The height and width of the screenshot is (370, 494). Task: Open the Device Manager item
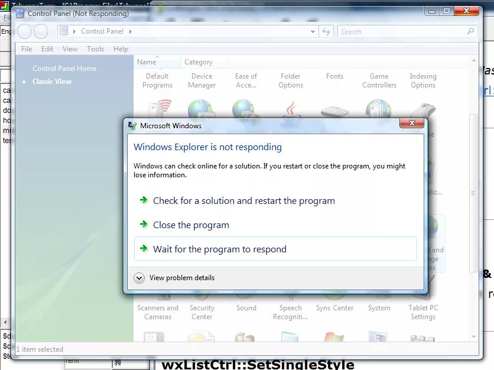coord(201,80)
